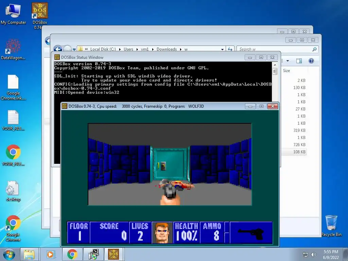Image resolution: width=348 pixels, height=261 pixels.
Task: Toggle the Explorer preview pane icon
Action: [299, 61]
